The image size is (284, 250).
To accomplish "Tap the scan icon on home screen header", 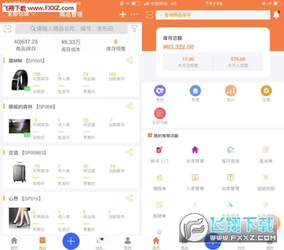I will [x=150, y=15].
